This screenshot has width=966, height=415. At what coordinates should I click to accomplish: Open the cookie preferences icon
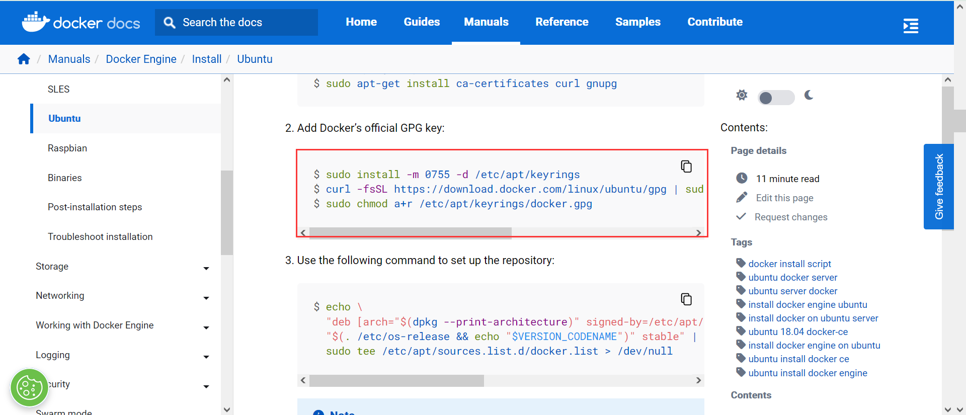click(x=29, y=388)
